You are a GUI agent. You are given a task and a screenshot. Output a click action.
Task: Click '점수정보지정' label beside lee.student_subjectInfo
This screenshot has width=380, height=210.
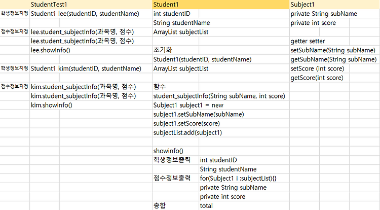tap(15, 32)
